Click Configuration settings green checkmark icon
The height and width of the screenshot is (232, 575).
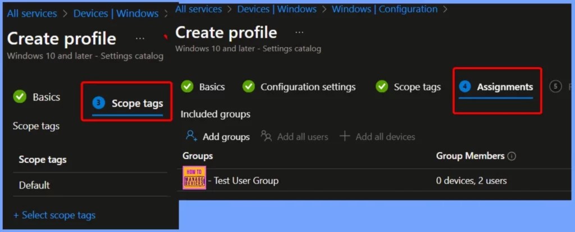click(x=249, y=87)
